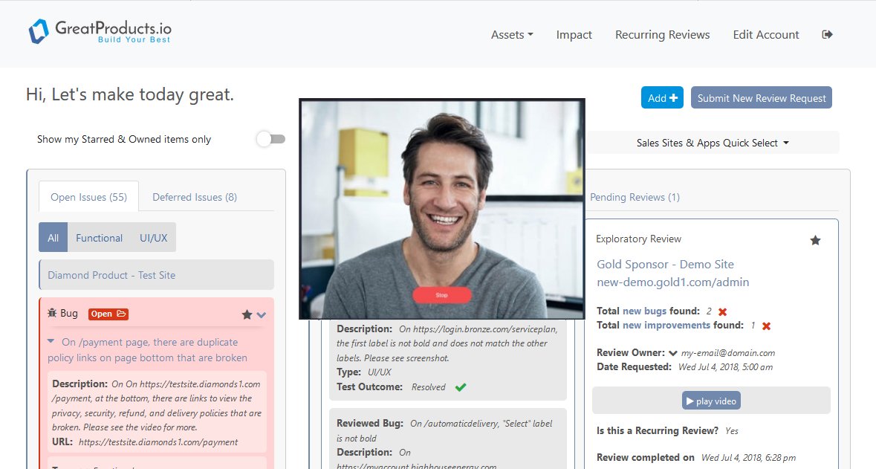This screenshot has width=876, height=469.
Task: Go to the Impact page
Action: [574, 35]
